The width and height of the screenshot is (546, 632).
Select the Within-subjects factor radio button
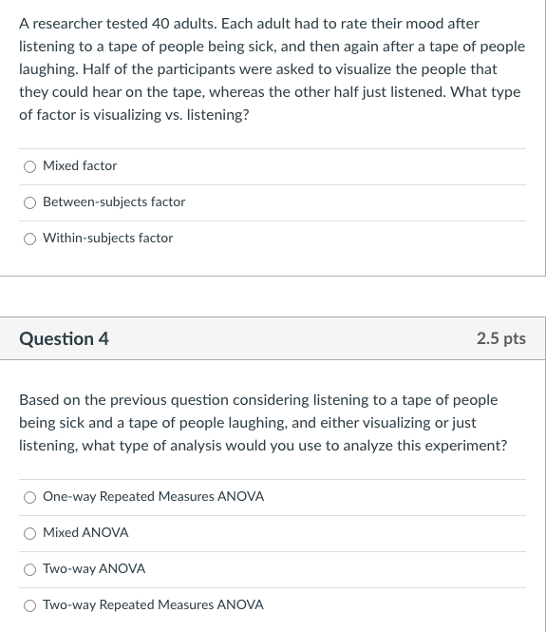click(x=29, y=239)
